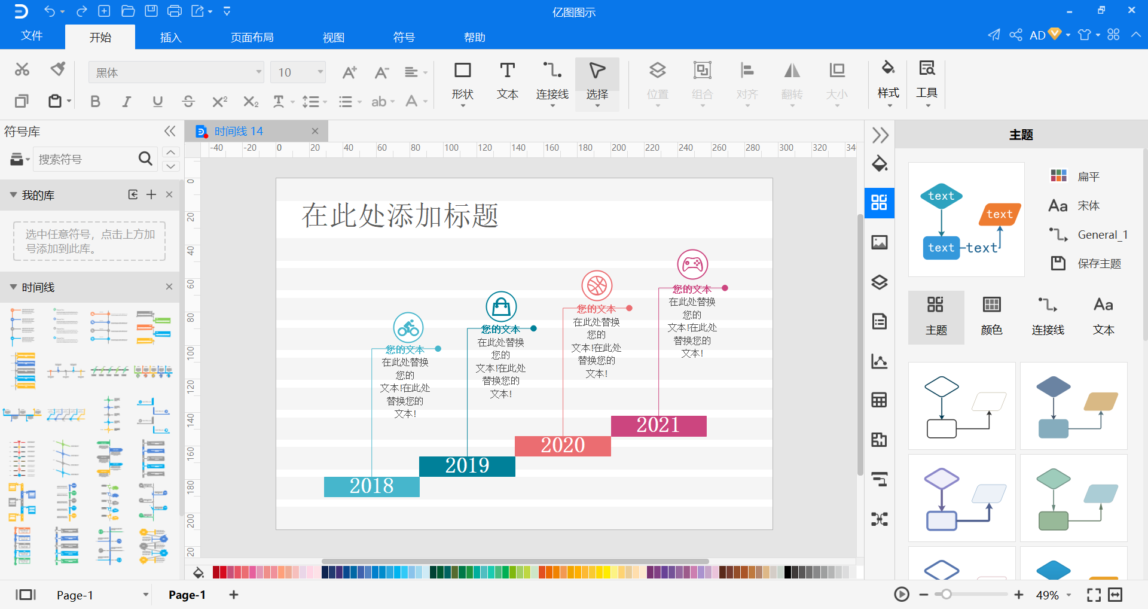
Task: Switch to the 帮助 ribbon tab
Action: [475, 37]
